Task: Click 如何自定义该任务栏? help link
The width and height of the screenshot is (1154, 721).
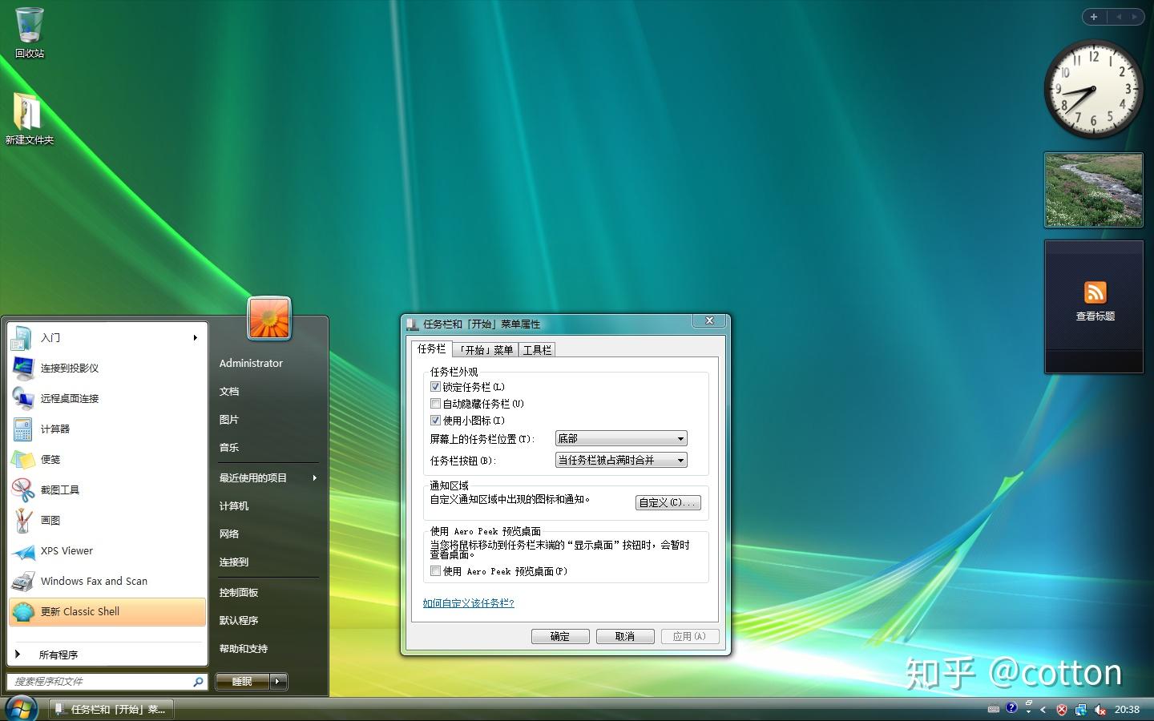Action: pos(467,603)
